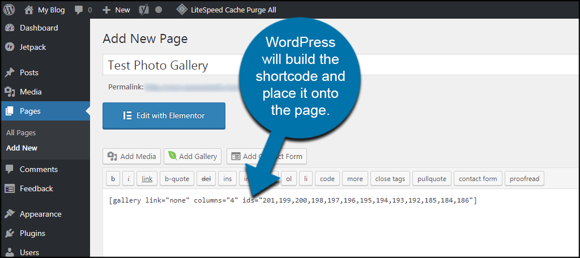Click the code quicktag button
The height and width of the screenshot is (258, 580).
327,179
